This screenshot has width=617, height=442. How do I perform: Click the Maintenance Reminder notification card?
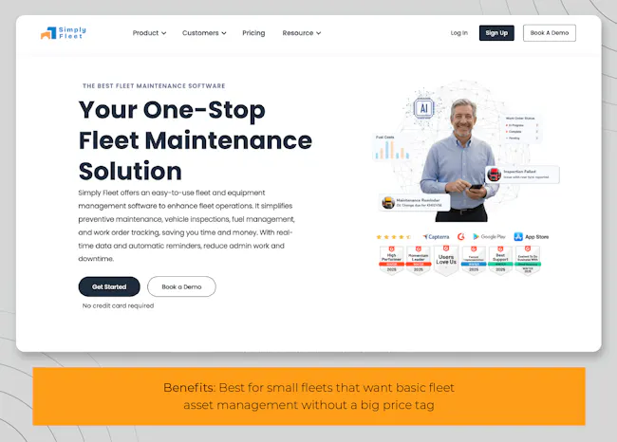[415, 203]
